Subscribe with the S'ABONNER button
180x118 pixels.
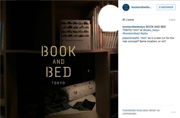[x=166, y=7]
